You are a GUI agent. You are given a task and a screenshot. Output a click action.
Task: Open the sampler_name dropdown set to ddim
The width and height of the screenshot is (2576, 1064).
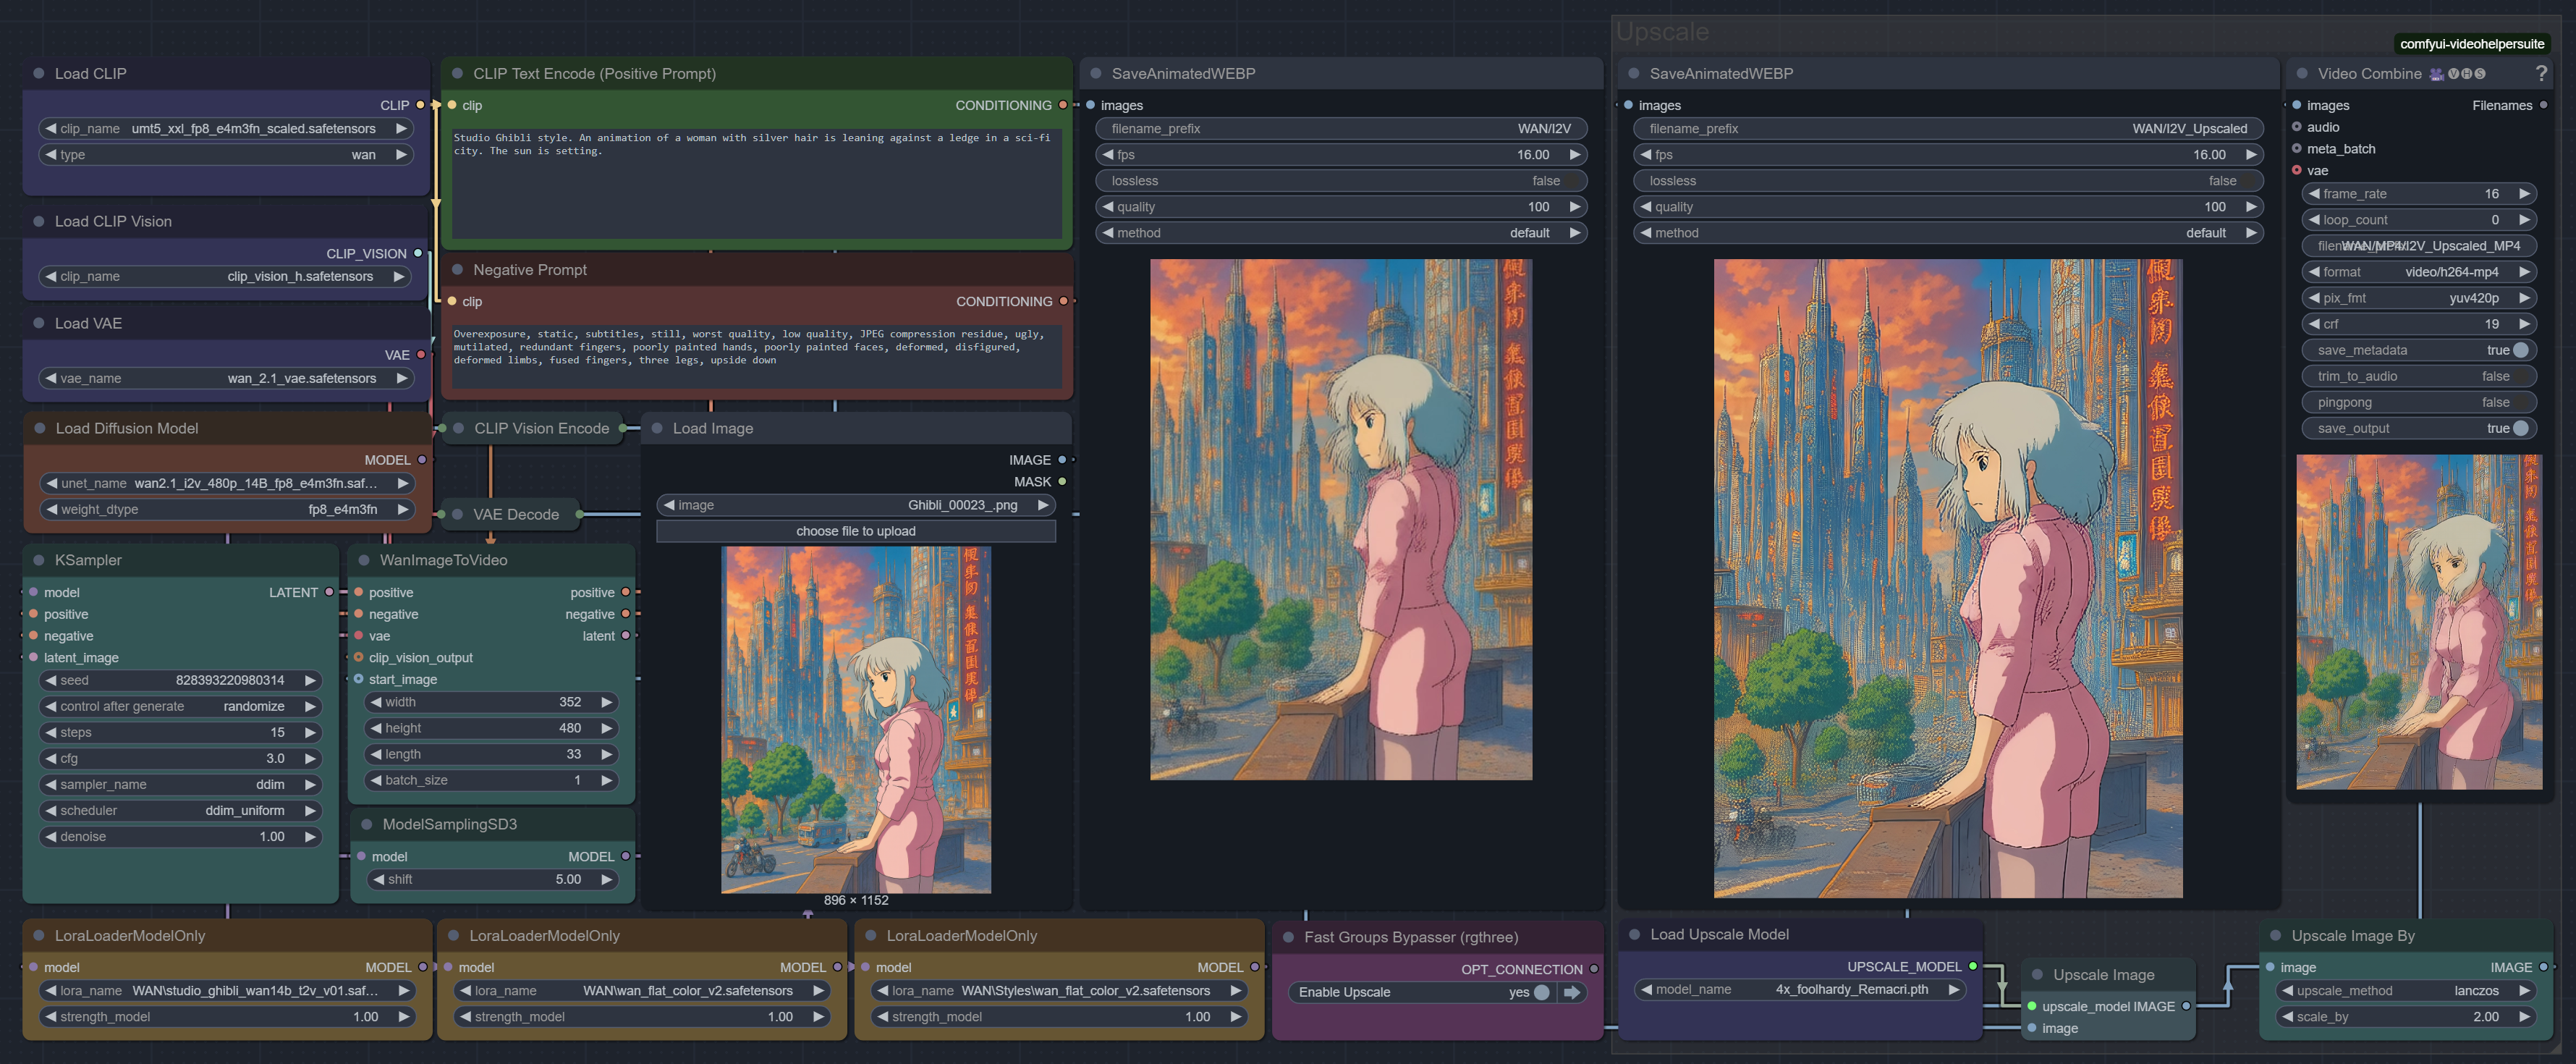pos(180,785)
